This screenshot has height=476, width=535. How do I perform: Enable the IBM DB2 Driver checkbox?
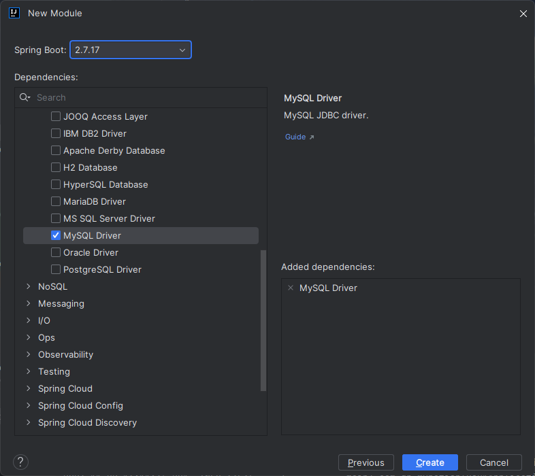point(56,133)
